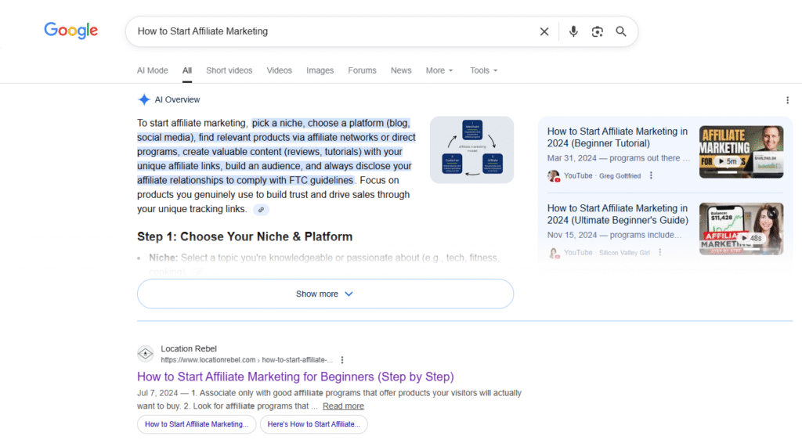Play the Beginner Tutorial video thumbnail

[741, 152]
